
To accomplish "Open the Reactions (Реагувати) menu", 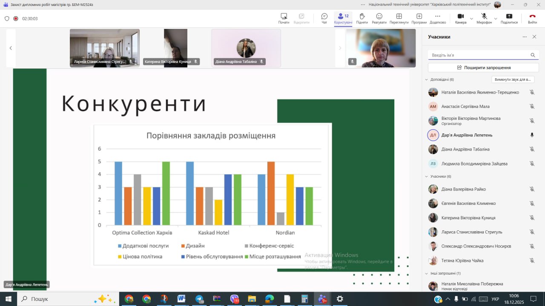I will point(379,18).
